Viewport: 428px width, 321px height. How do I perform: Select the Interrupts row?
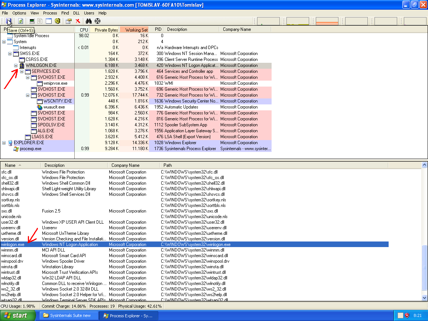[136, 48]
